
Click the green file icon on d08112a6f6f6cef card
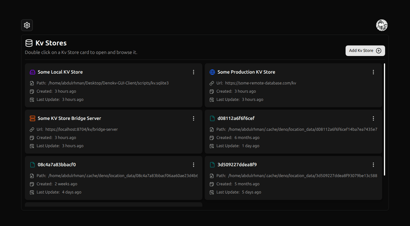click(x=212, y=118)
